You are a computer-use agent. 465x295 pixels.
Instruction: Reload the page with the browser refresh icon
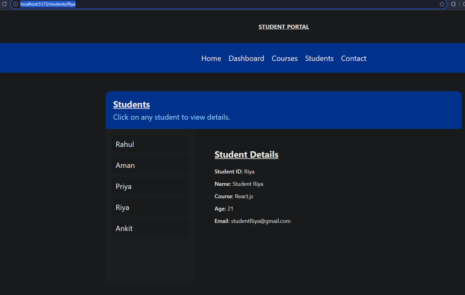pos(4,4)
